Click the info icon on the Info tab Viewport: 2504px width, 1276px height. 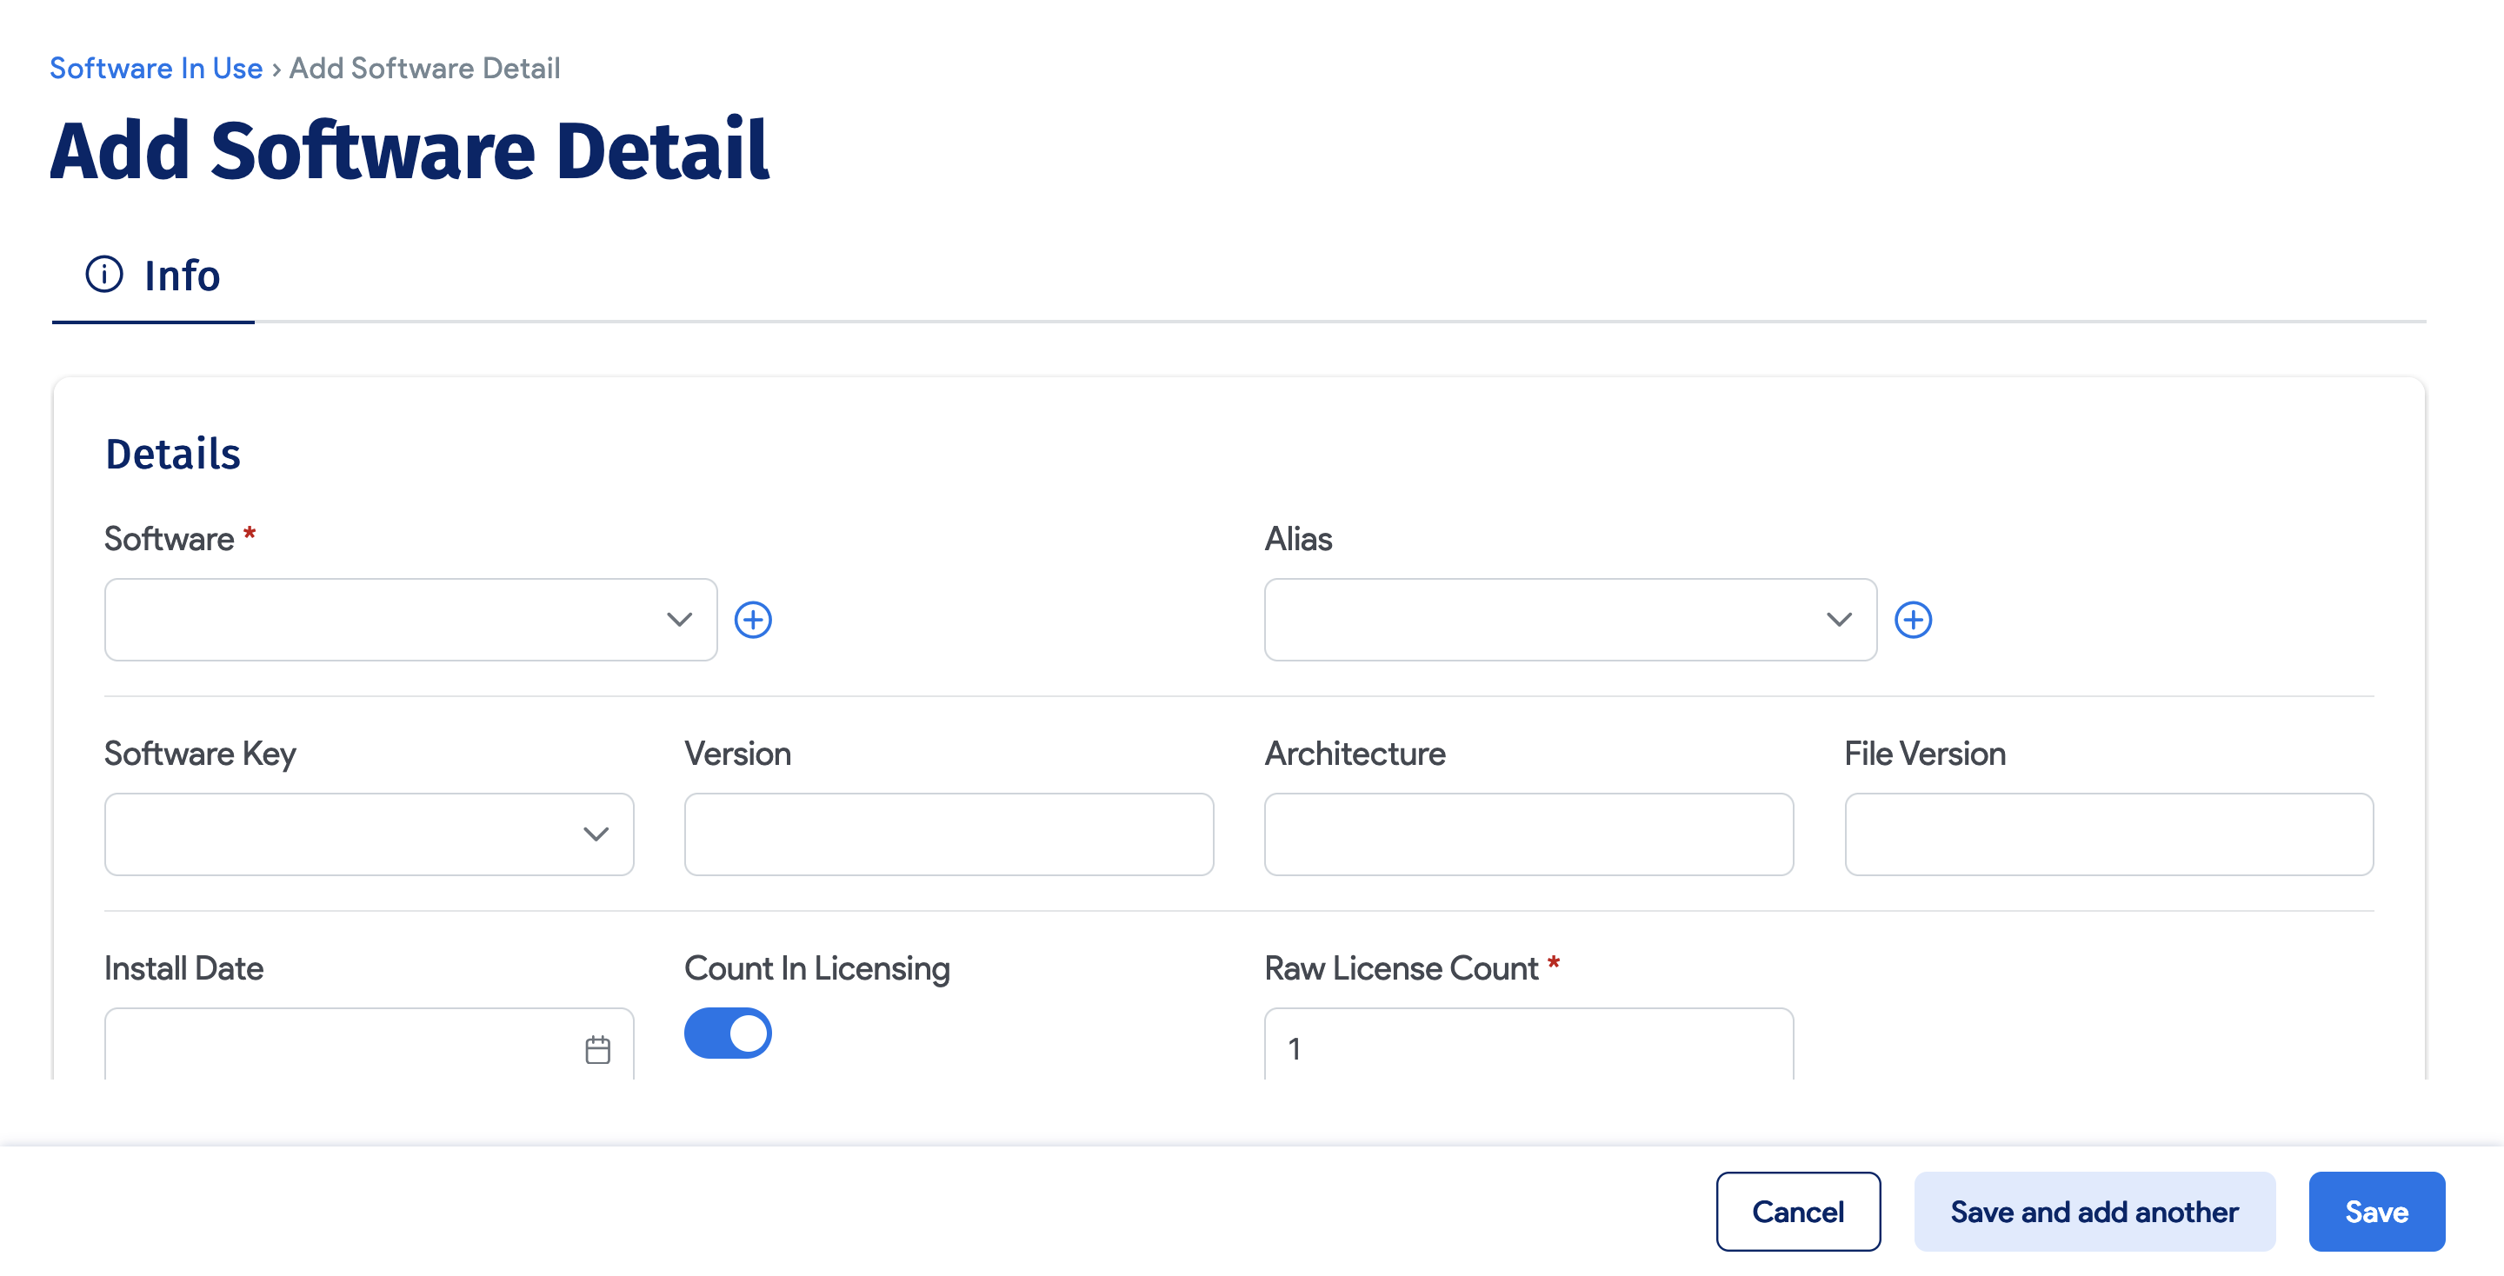(104, 275)
